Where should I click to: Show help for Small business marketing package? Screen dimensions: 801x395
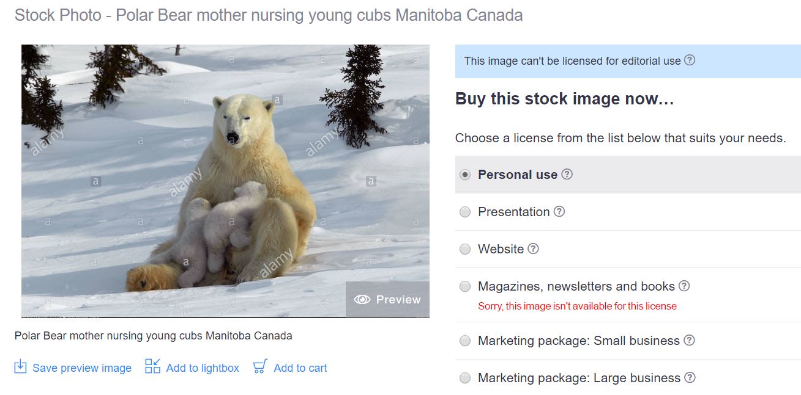point(689,340)
